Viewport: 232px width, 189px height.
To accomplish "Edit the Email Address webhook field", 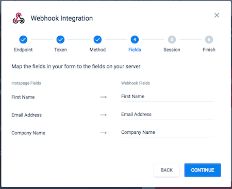I will [x=168, y=115].
